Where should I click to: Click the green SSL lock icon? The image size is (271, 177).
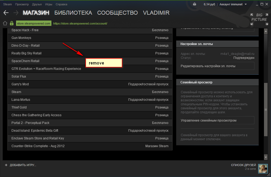[x=12, y=23]
